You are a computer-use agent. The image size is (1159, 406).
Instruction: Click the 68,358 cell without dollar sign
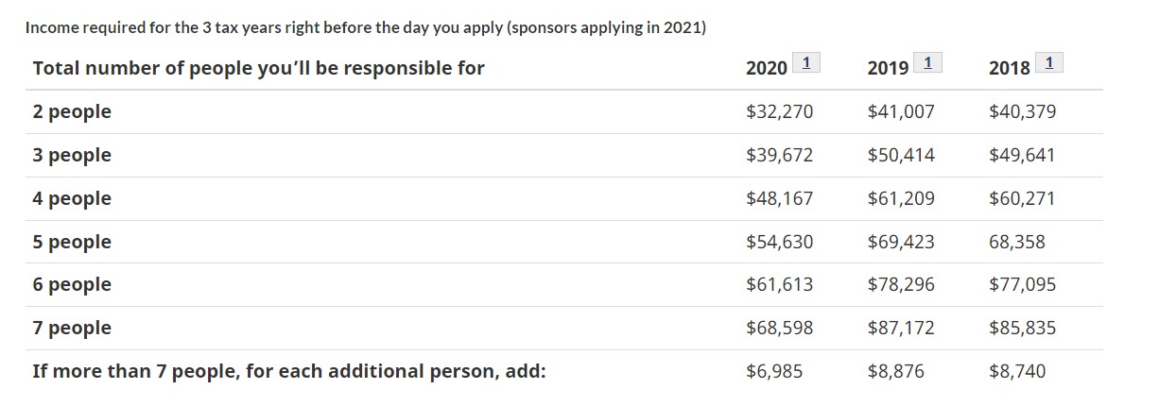pos(1017,243)
